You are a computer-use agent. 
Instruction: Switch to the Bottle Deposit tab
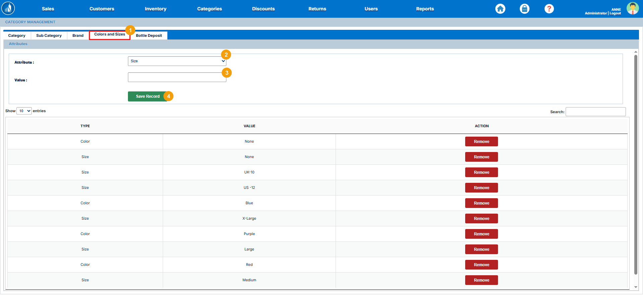(149, 35)
